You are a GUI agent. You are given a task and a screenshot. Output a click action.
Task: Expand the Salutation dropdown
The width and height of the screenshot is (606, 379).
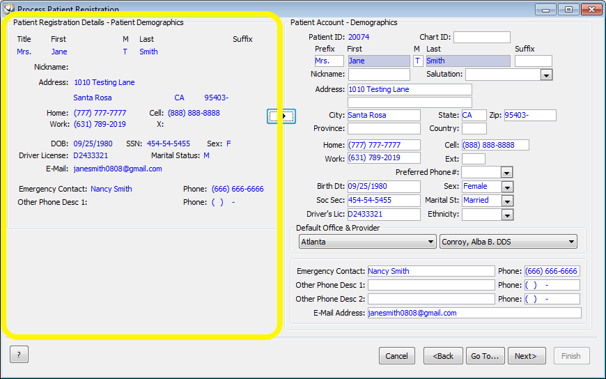pos(546,75)
